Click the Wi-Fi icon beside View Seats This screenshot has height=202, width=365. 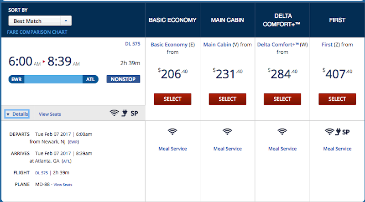point(114,113)
